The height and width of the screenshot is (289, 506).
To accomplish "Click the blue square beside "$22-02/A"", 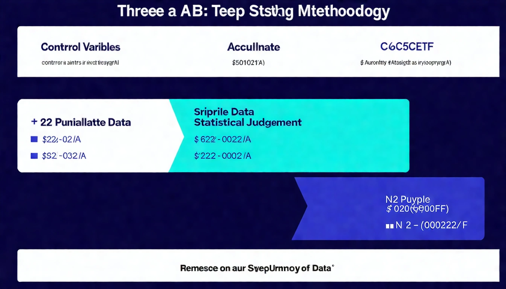I will point(34,140).
